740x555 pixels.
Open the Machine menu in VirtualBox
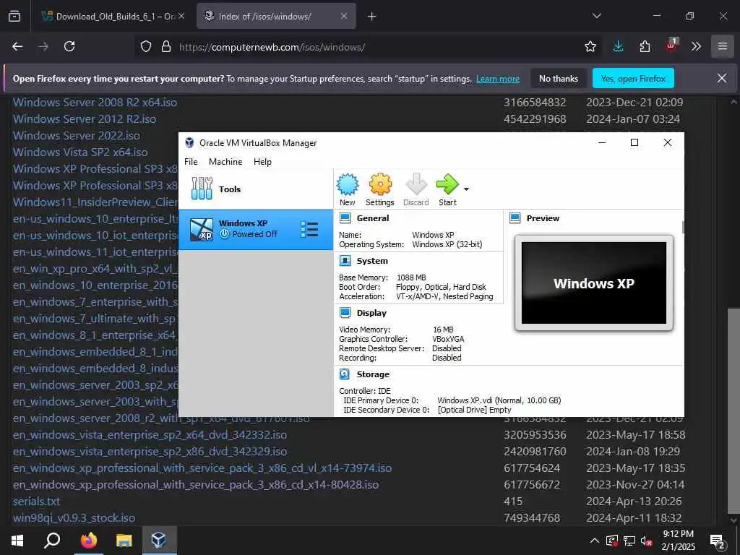coord(225,161)
